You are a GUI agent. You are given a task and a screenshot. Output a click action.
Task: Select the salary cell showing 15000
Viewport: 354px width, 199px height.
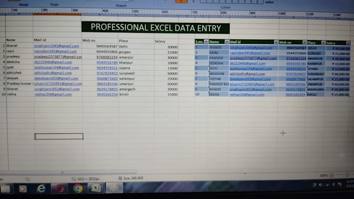tap(172, 94)
